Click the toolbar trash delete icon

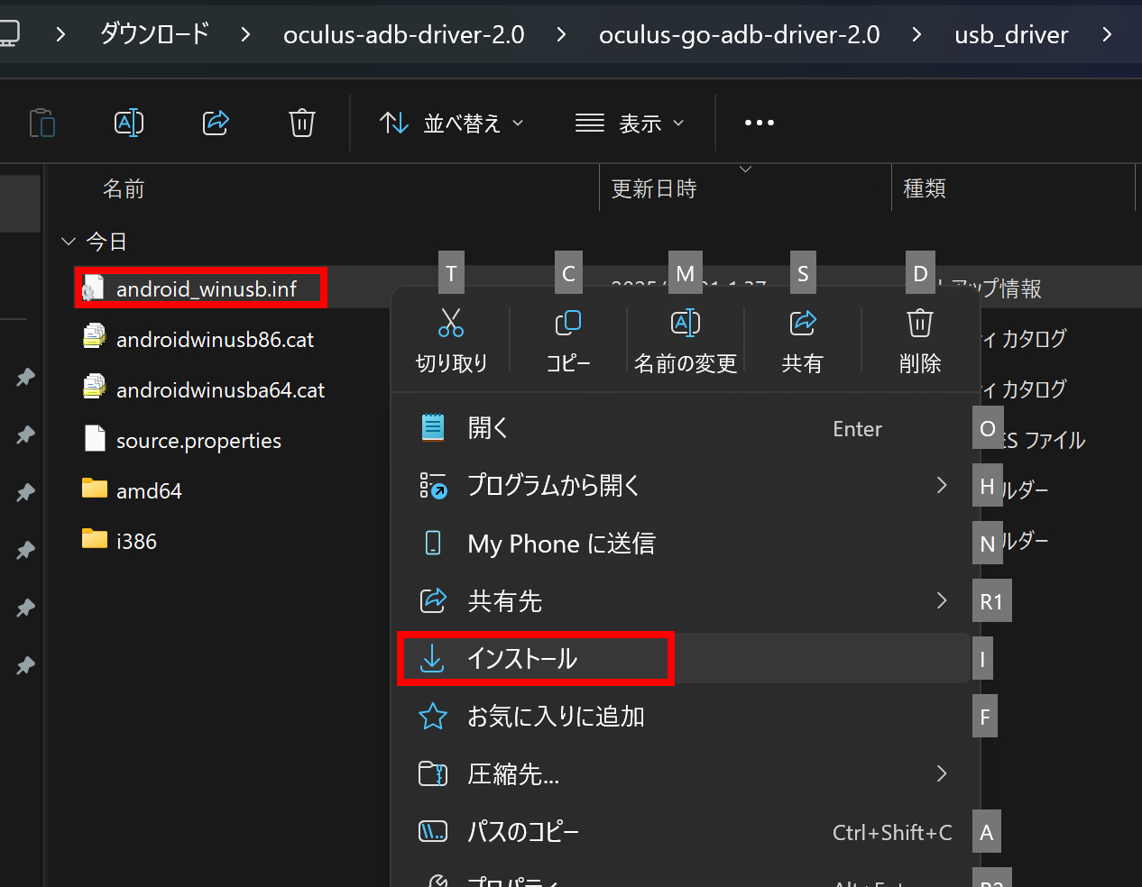(x=301, y=123)
